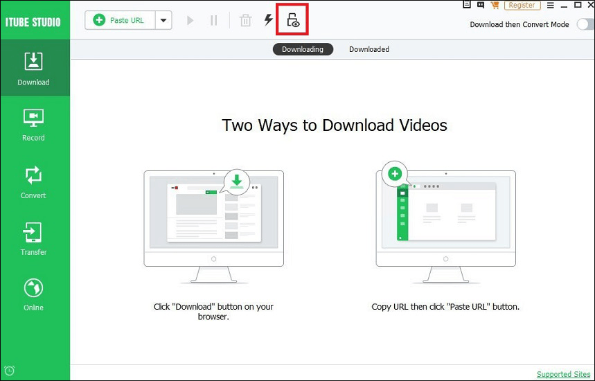Open the hamburger menu in title bar
The height and width of the screenshot is (381, 595).
(x=550, y=6)
